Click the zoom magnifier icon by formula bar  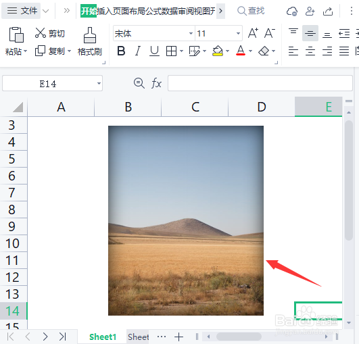click(x=139, y=83)
